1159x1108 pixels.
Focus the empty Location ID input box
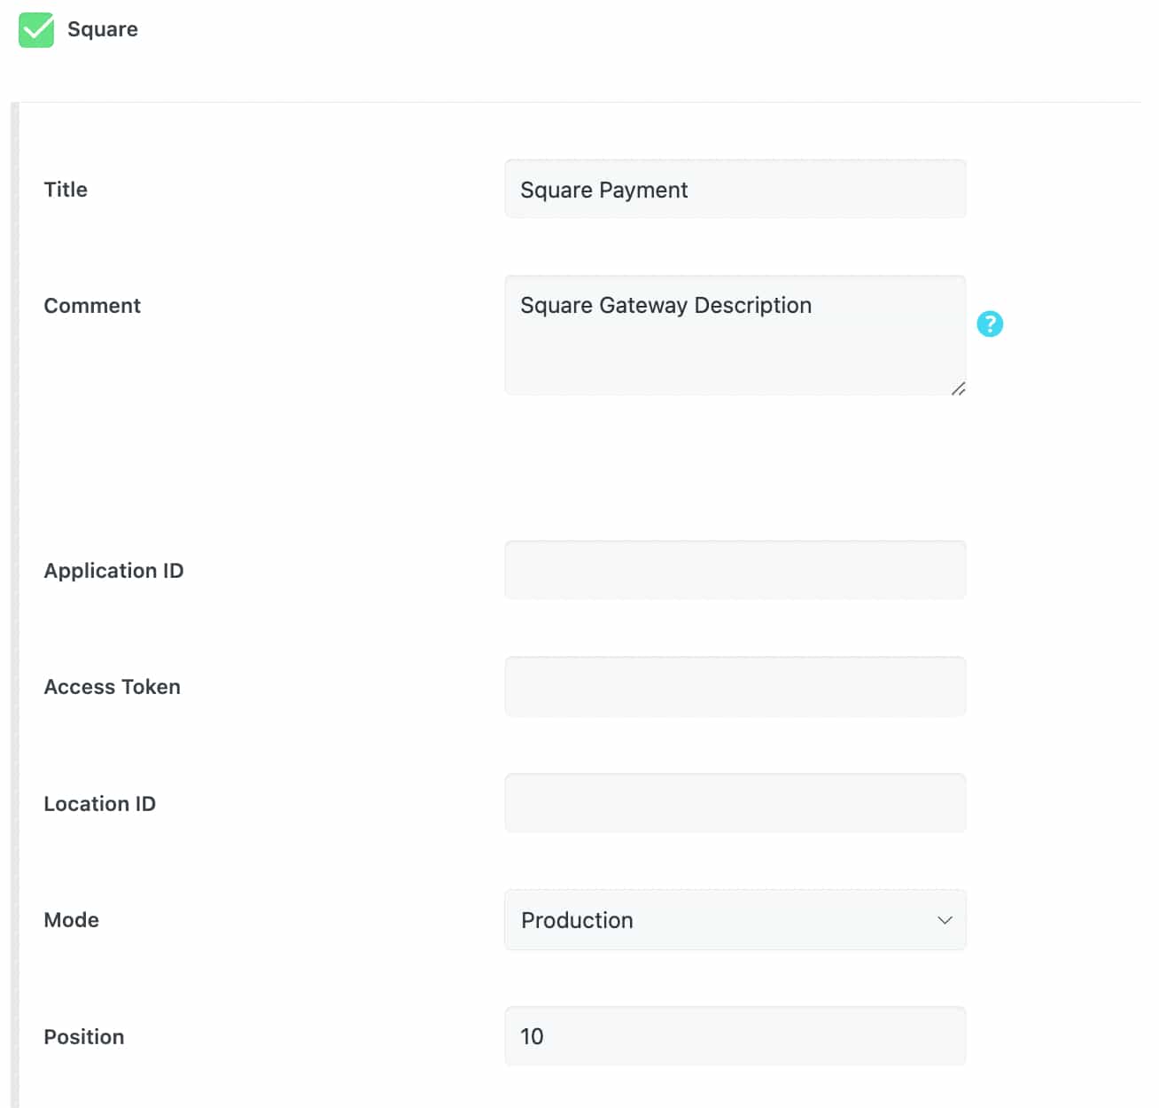734,803
